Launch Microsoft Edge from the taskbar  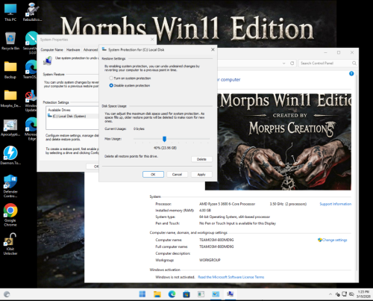tap(172, 294)
